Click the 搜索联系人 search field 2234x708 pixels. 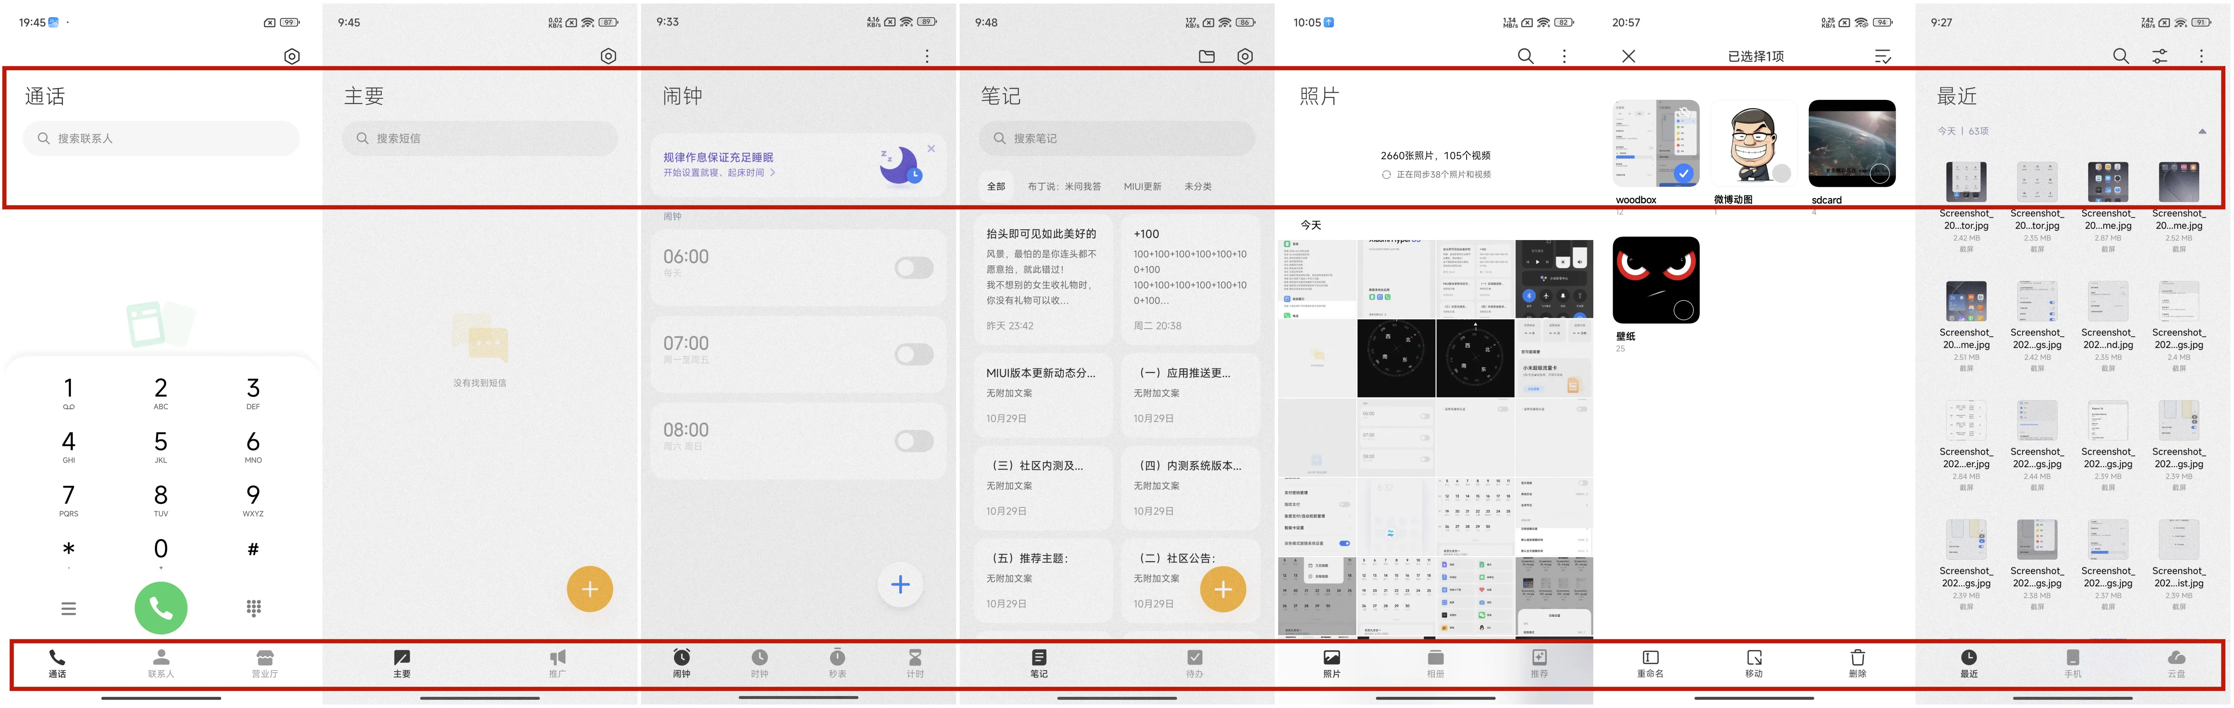161,139
